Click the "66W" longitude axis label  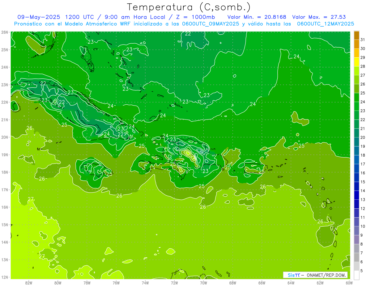click(262, 283)
